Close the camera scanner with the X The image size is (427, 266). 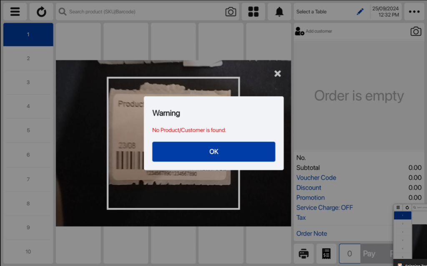(x=277, y=73)
